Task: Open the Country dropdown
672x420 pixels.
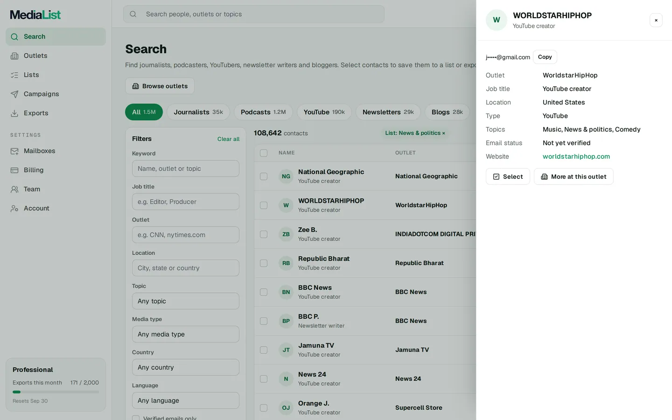Action: [186, 367]
